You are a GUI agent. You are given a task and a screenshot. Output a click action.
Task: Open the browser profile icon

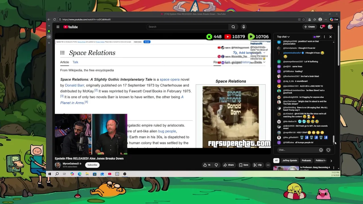(320, 20)
